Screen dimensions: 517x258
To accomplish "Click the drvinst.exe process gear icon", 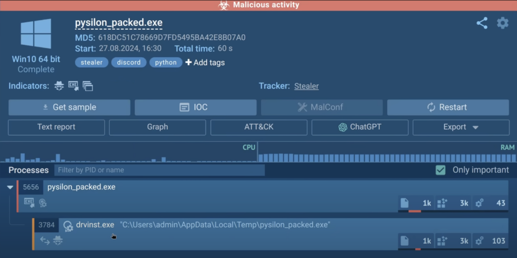I will (x=68, y=225).
